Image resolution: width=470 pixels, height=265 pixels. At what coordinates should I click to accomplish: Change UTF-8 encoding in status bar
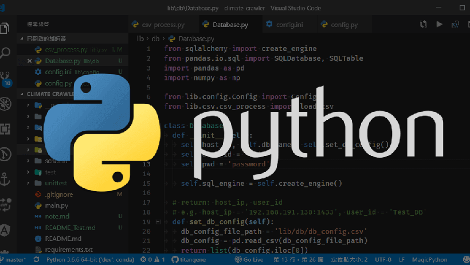(x=383, y=260)
